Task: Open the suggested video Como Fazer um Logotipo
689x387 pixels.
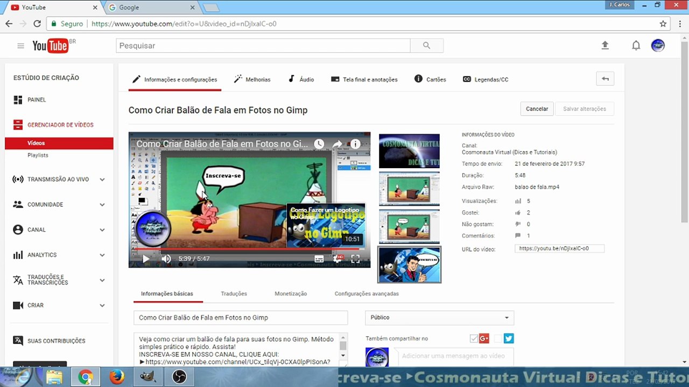Action: tap(326, 225)
